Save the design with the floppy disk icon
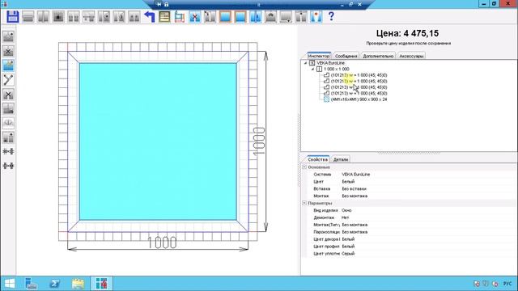 (x=13, y=16)
